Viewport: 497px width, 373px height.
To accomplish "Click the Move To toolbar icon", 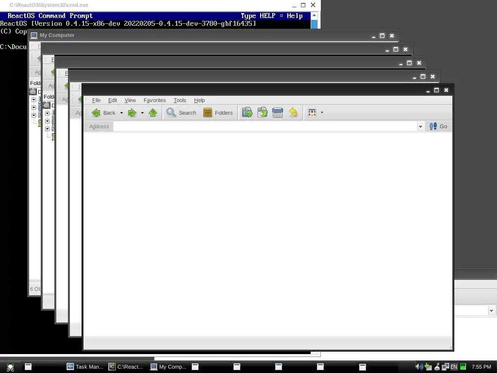I will (247, 112).
